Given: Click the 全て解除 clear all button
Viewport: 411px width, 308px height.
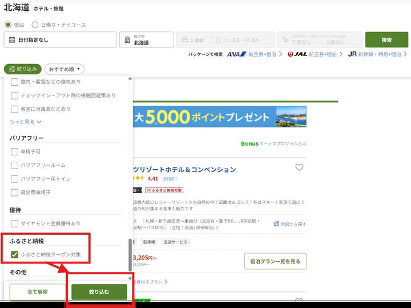Looking at the screenshot, I should (x=38, y=292).
